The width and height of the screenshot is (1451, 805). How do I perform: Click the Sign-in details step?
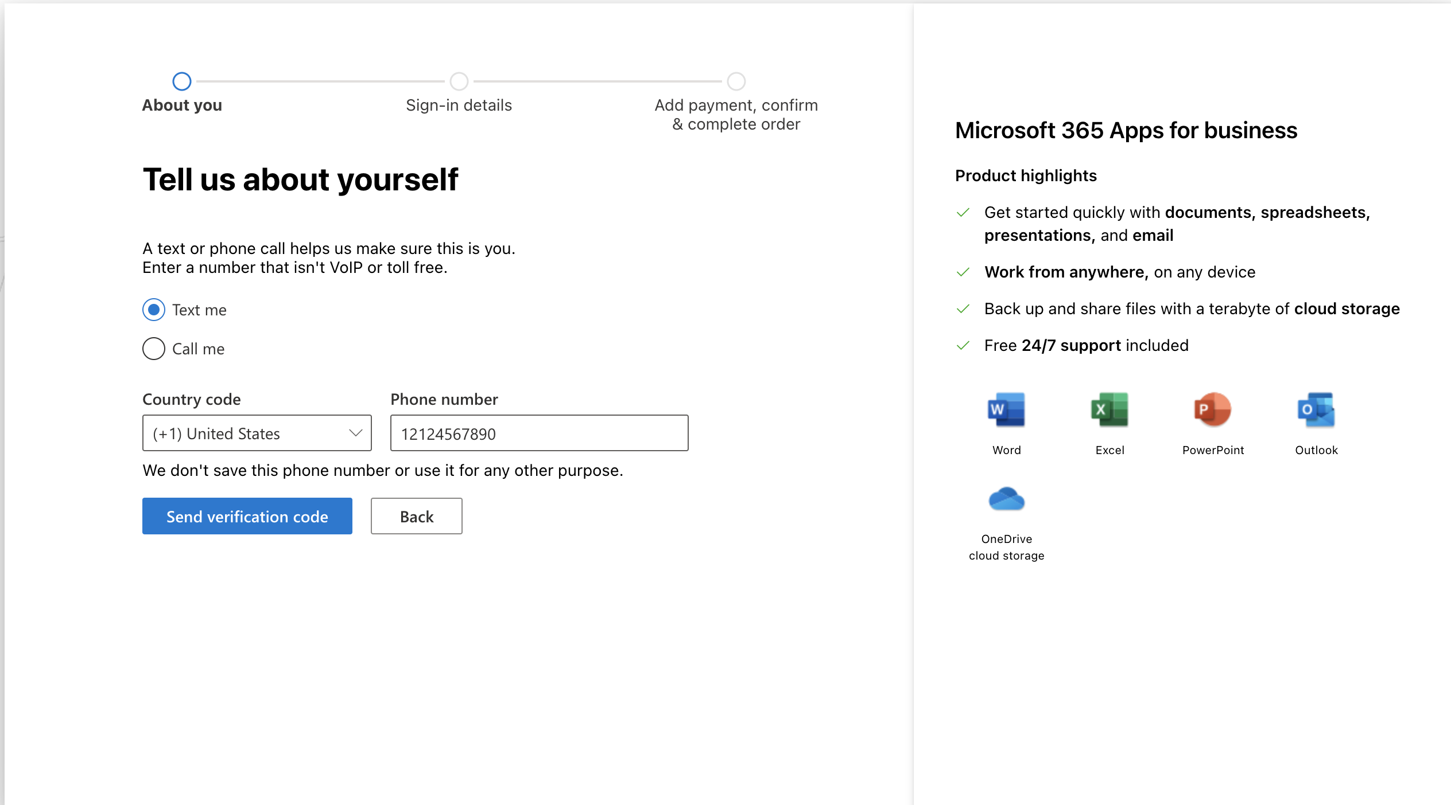pyautogui.click(x=459, y=105)
